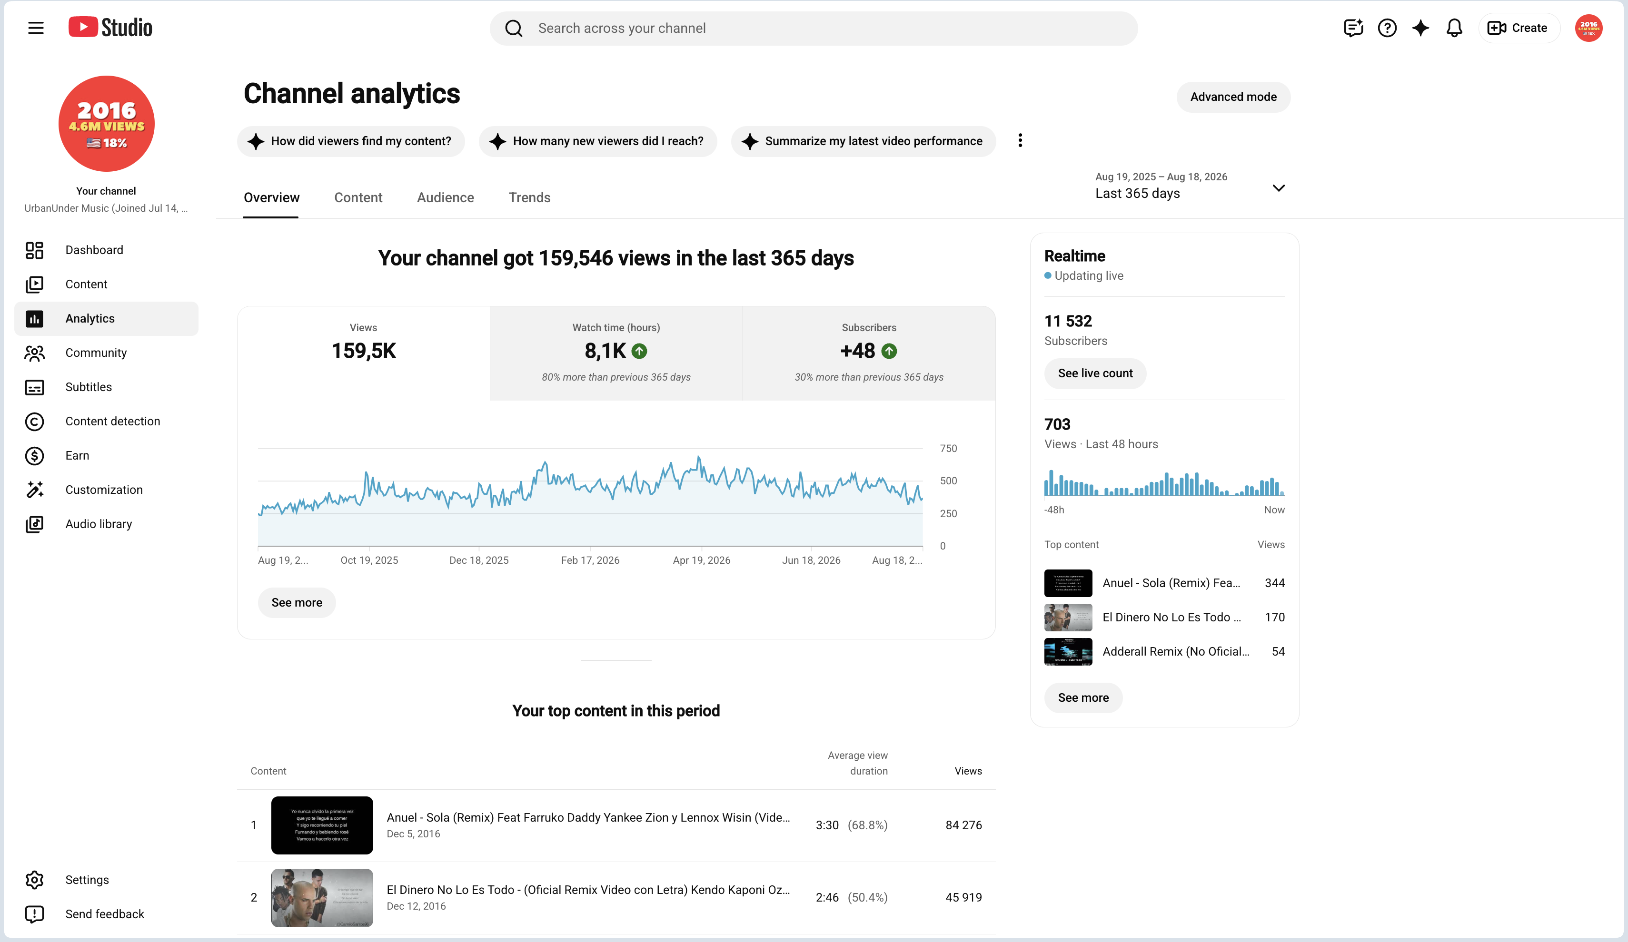Open the account avatar menu
Image resolution: width=1628 pixels, height=942 pixels.
pyautogui.click(x=1588, y=28)
